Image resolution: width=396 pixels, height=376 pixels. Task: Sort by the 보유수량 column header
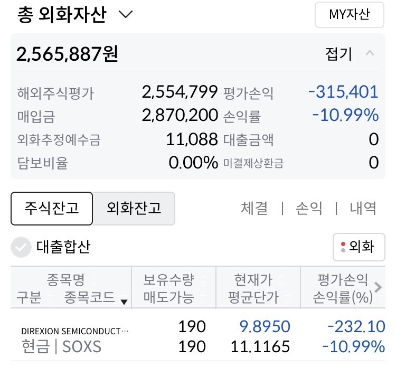(169, 279)
